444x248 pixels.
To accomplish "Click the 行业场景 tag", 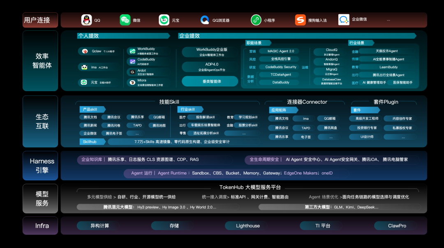I will [361, 43].
